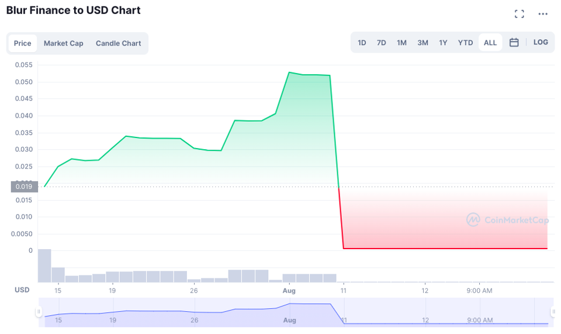
Task: Switch to the Market Cap tab
Action: tap(63, 43)
